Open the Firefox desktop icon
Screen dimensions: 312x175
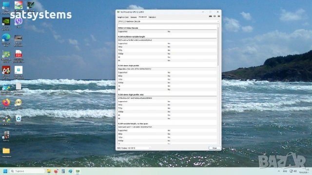click(6, 104)
